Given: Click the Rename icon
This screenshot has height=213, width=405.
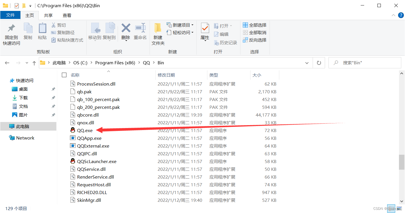Looking at the screenshot, I should pos(140,28).
